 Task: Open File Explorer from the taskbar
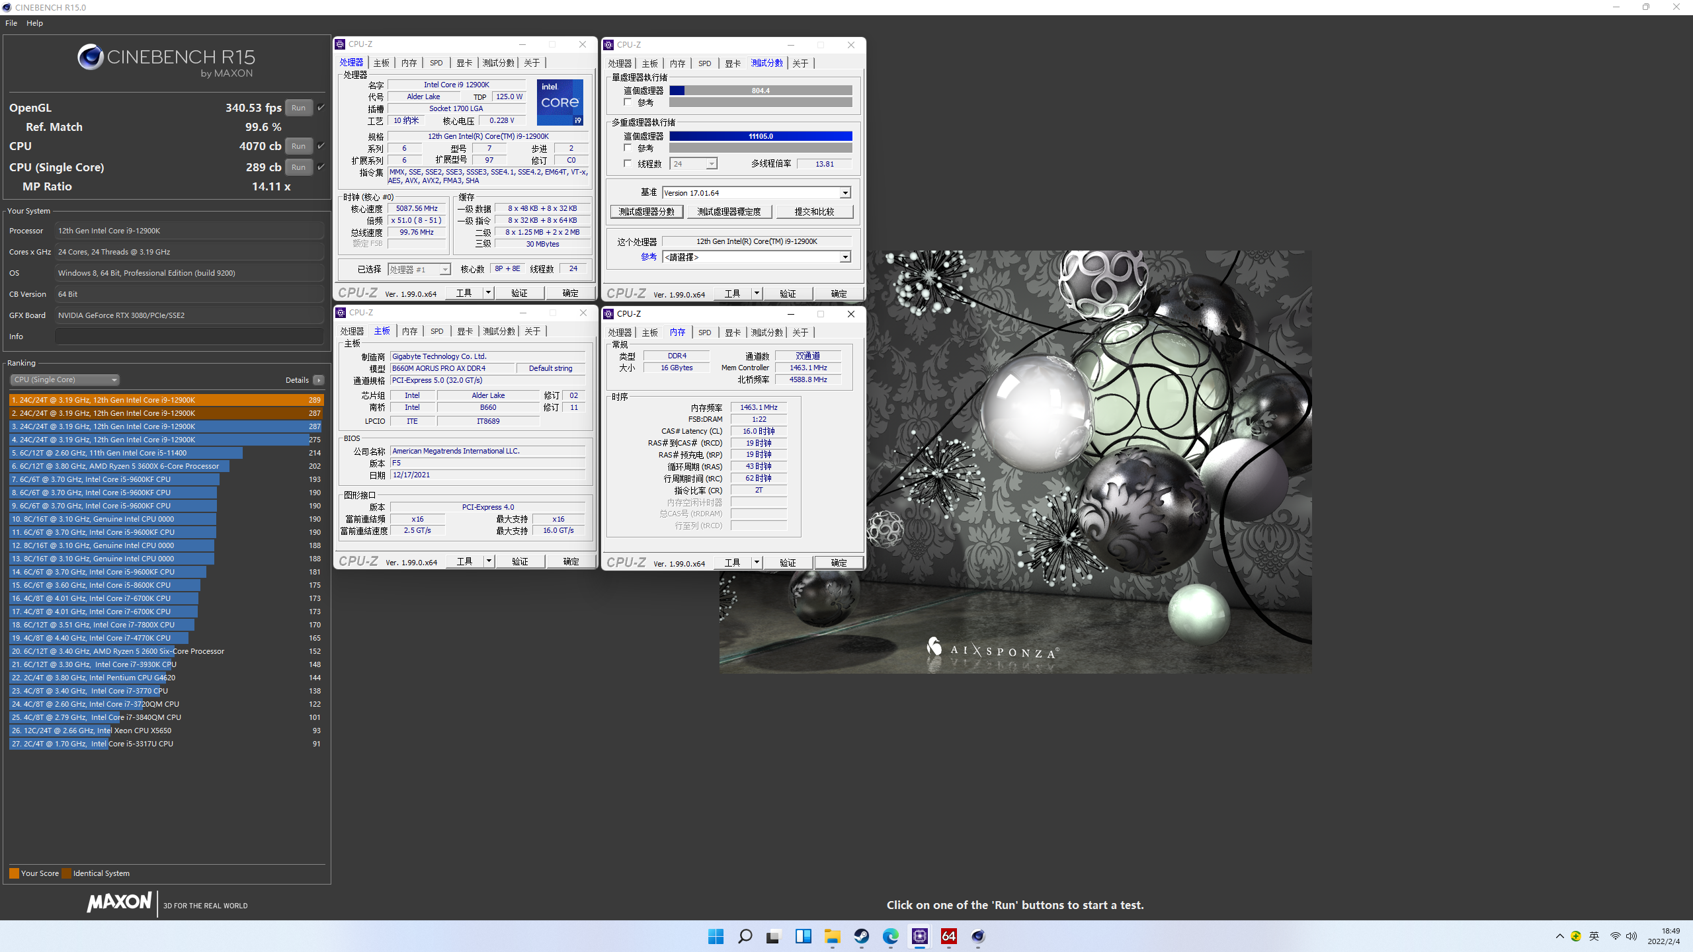coord(832,936)
